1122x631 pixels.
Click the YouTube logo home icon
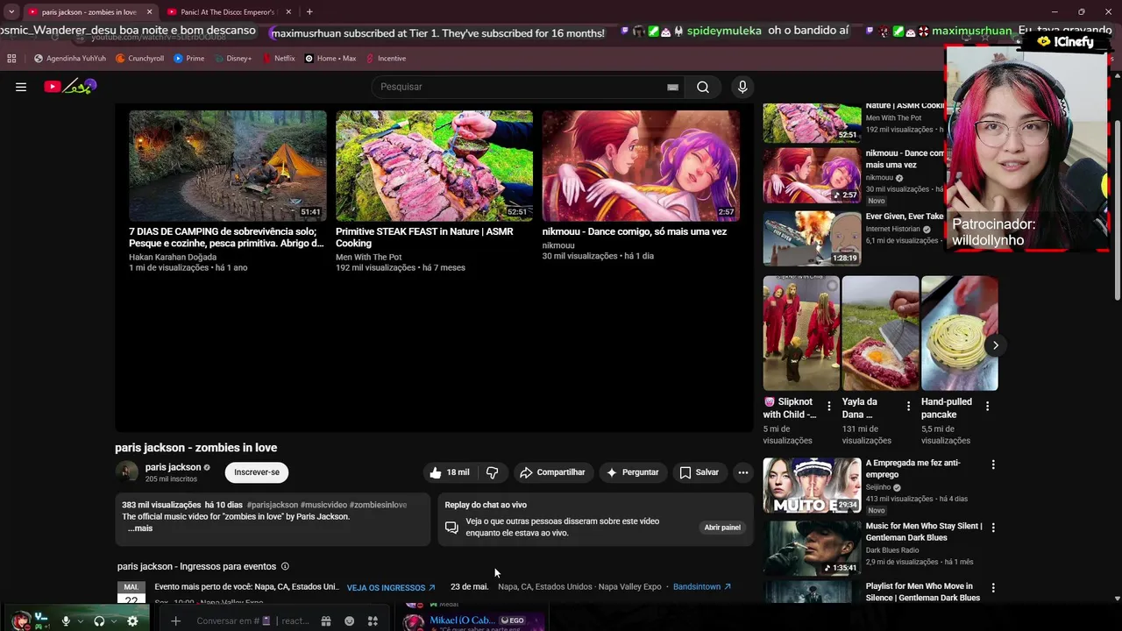[70, 86]
